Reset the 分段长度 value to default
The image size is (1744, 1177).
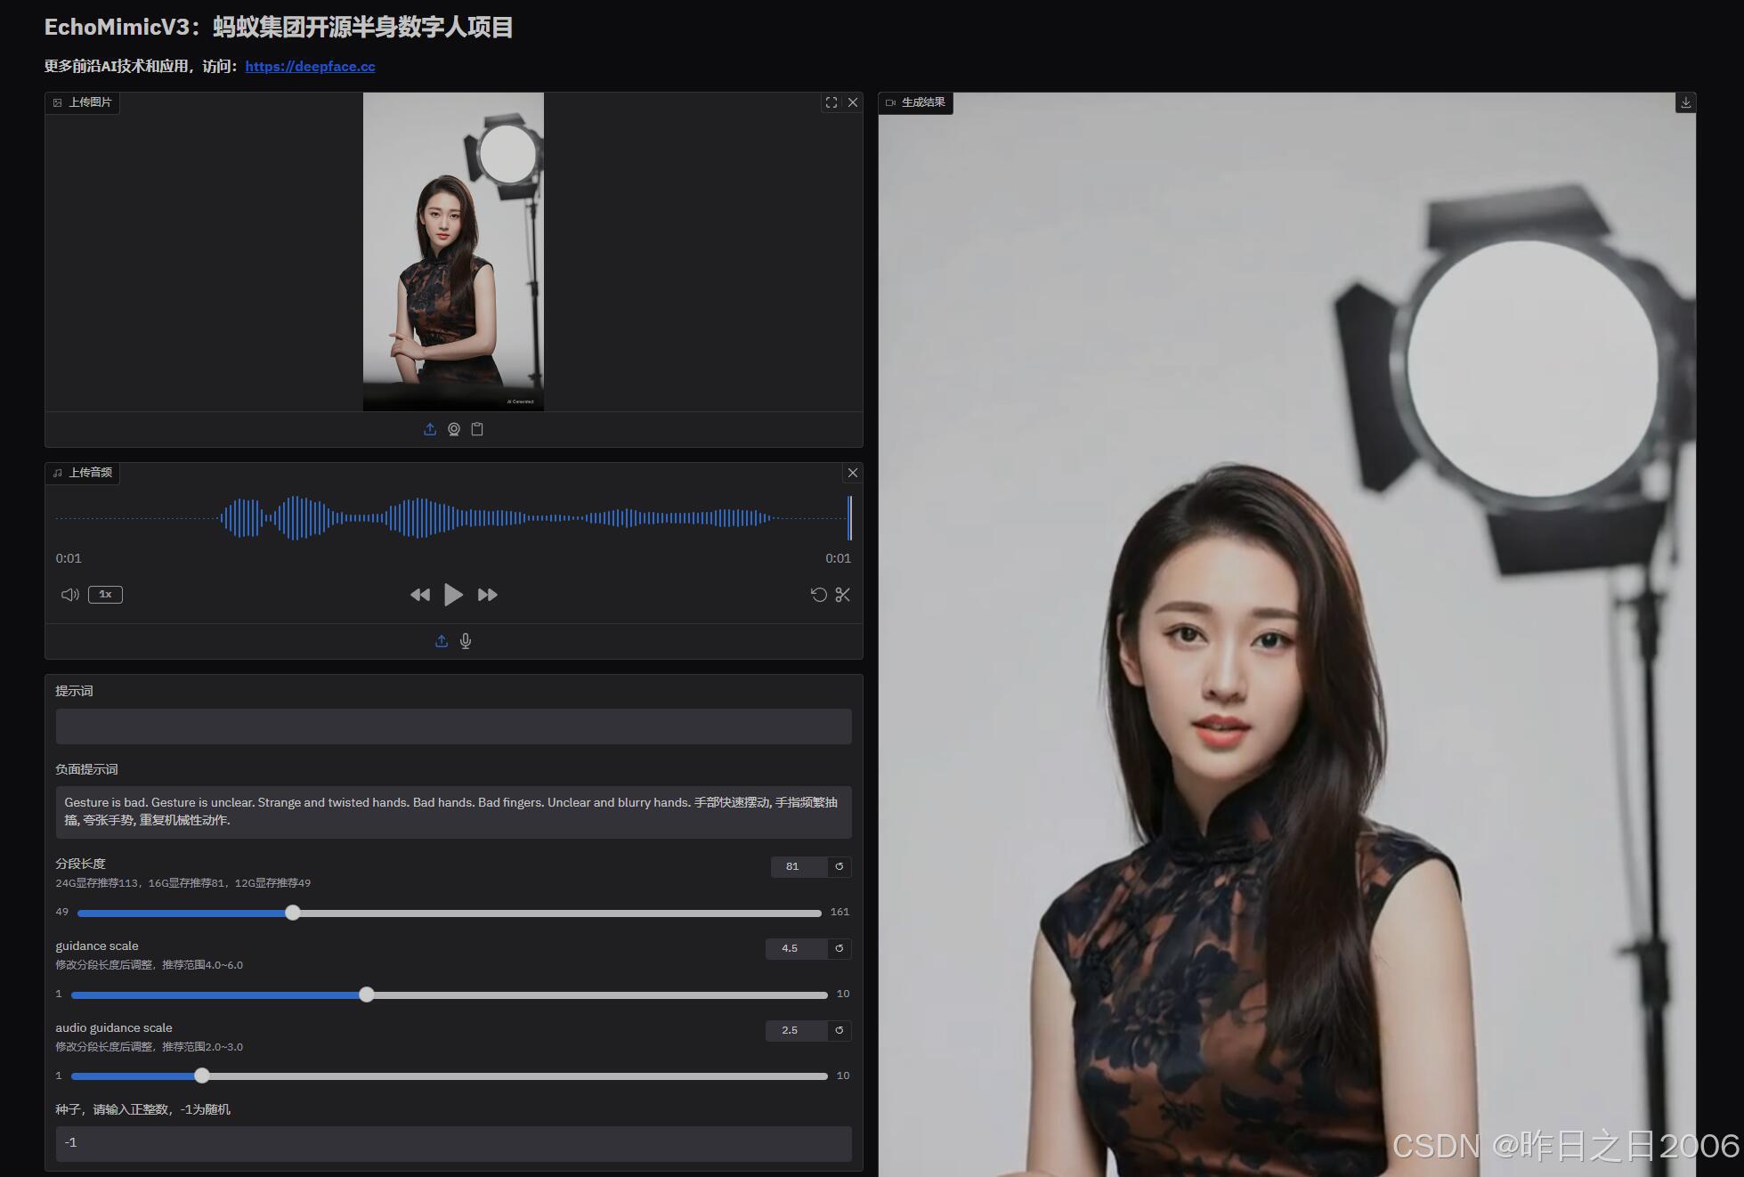[x=839, y=866]
